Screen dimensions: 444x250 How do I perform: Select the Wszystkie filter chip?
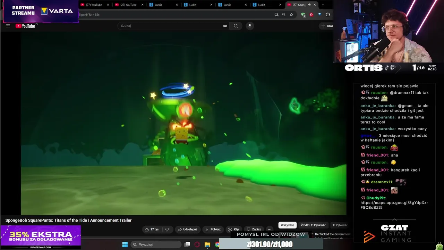[287, 225]
